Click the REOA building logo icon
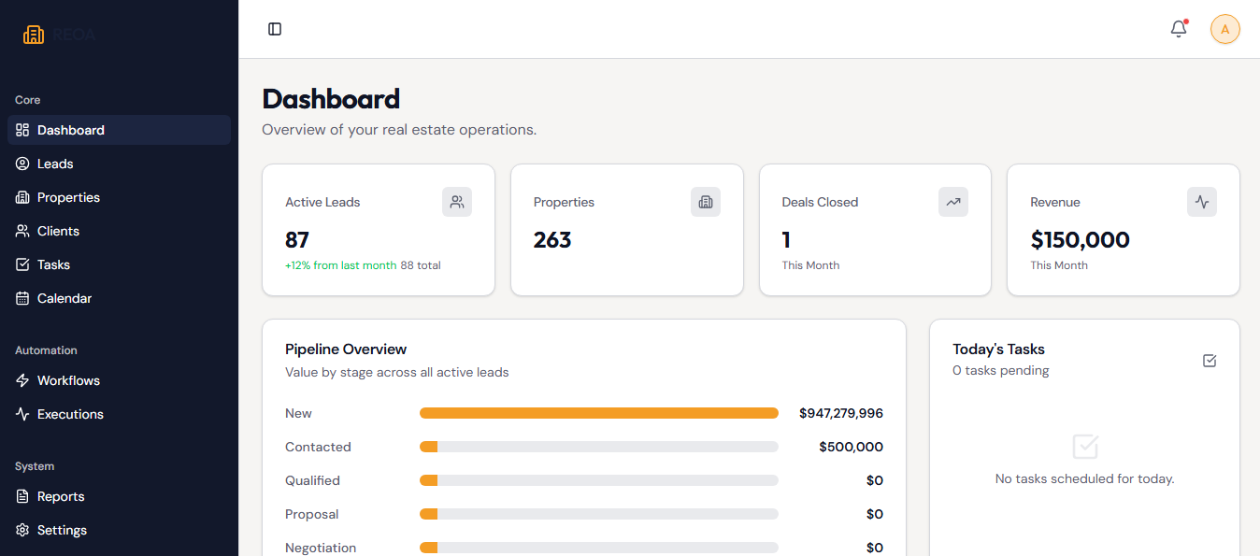The image size is (1260, 556). 34,35
